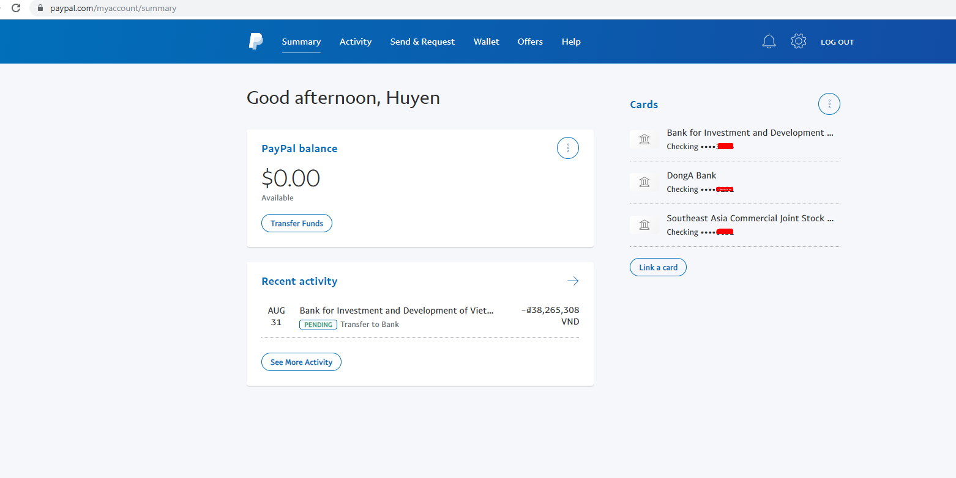Open PayPal balance more options menu
Viewport: 956px width, 478px height.
click(x=567, y=148)
